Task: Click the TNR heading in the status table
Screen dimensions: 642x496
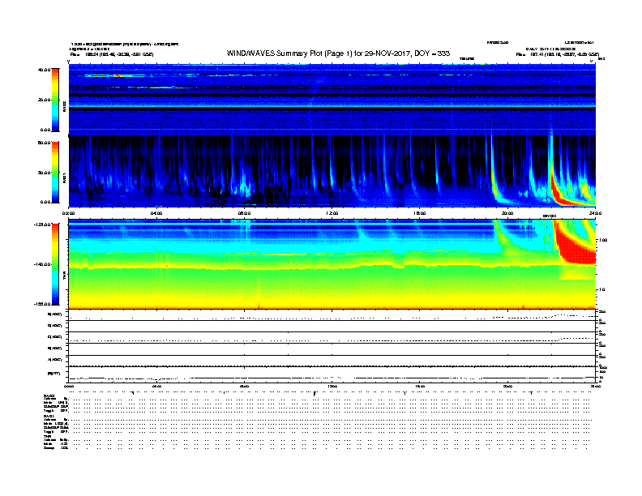Action: [x=47, y=436]
